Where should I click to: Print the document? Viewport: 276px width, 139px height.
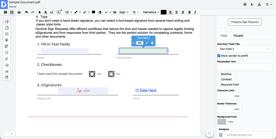19,12
